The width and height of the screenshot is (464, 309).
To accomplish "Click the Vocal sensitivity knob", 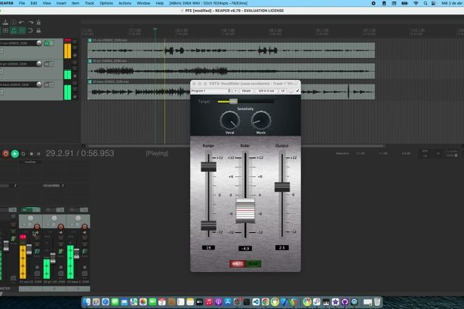I will click(229, 119).
